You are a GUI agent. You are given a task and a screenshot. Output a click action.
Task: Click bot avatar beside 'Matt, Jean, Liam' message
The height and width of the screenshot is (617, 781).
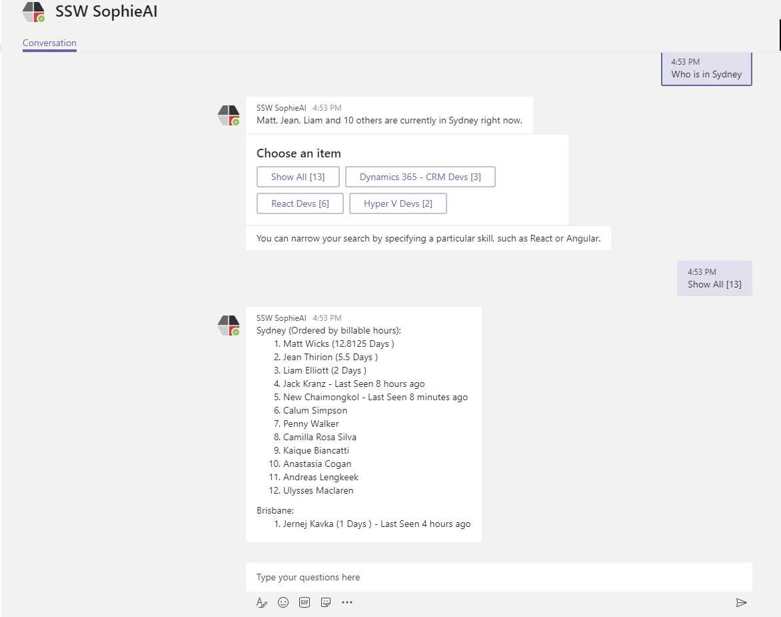tap(229, 115)
